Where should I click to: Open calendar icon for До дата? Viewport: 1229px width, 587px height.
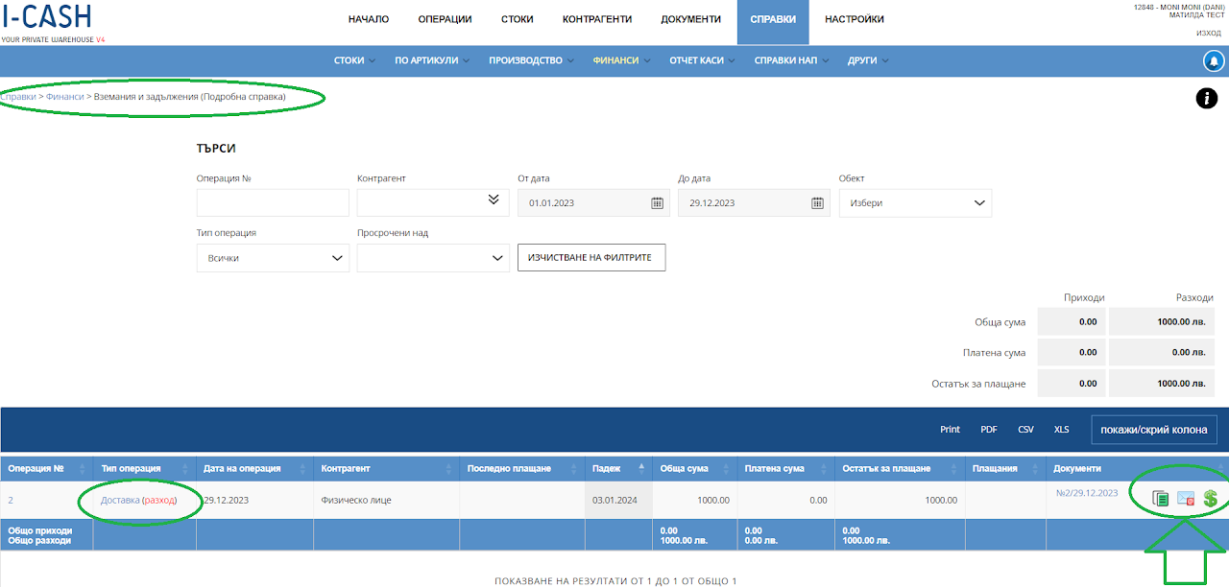pos(818,202)
